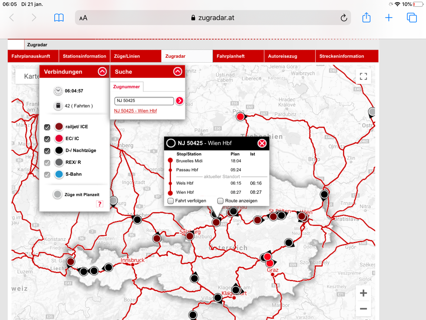
Task: Click the NJ 50425 - Wien Hbf link
Action: pyautogui.click(x=135, y=111)
